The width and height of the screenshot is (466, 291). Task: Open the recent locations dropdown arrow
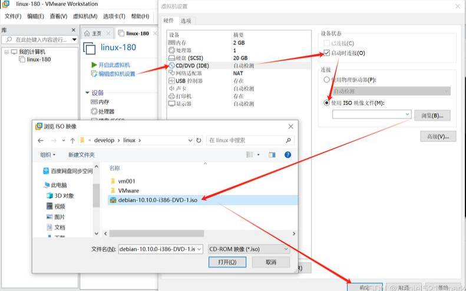pyautogui.click(x=63, y=140)
